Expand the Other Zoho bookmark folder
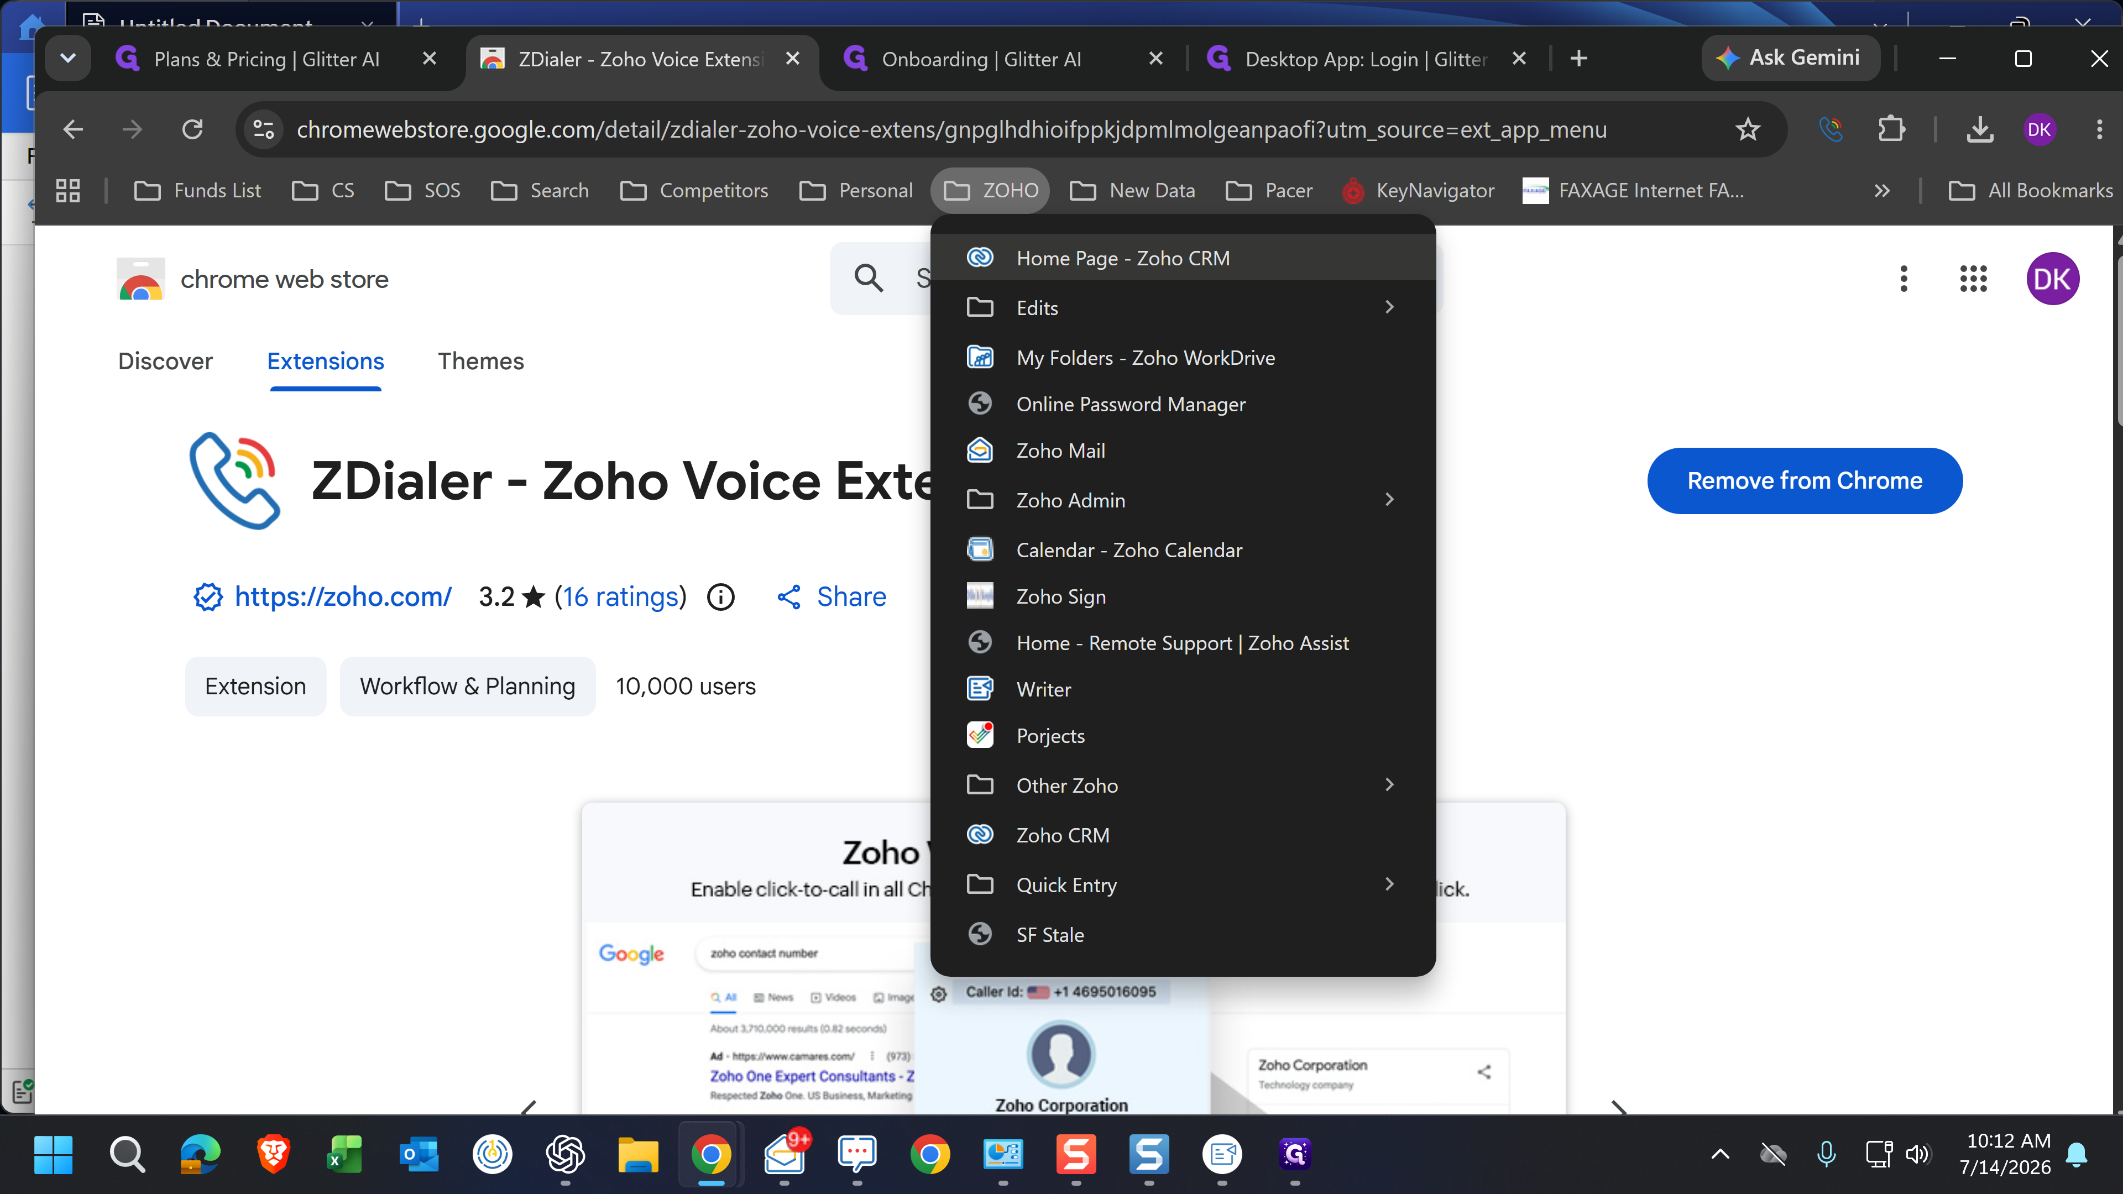The height and width of the screenshot is (1194, 2123). 1183,785
